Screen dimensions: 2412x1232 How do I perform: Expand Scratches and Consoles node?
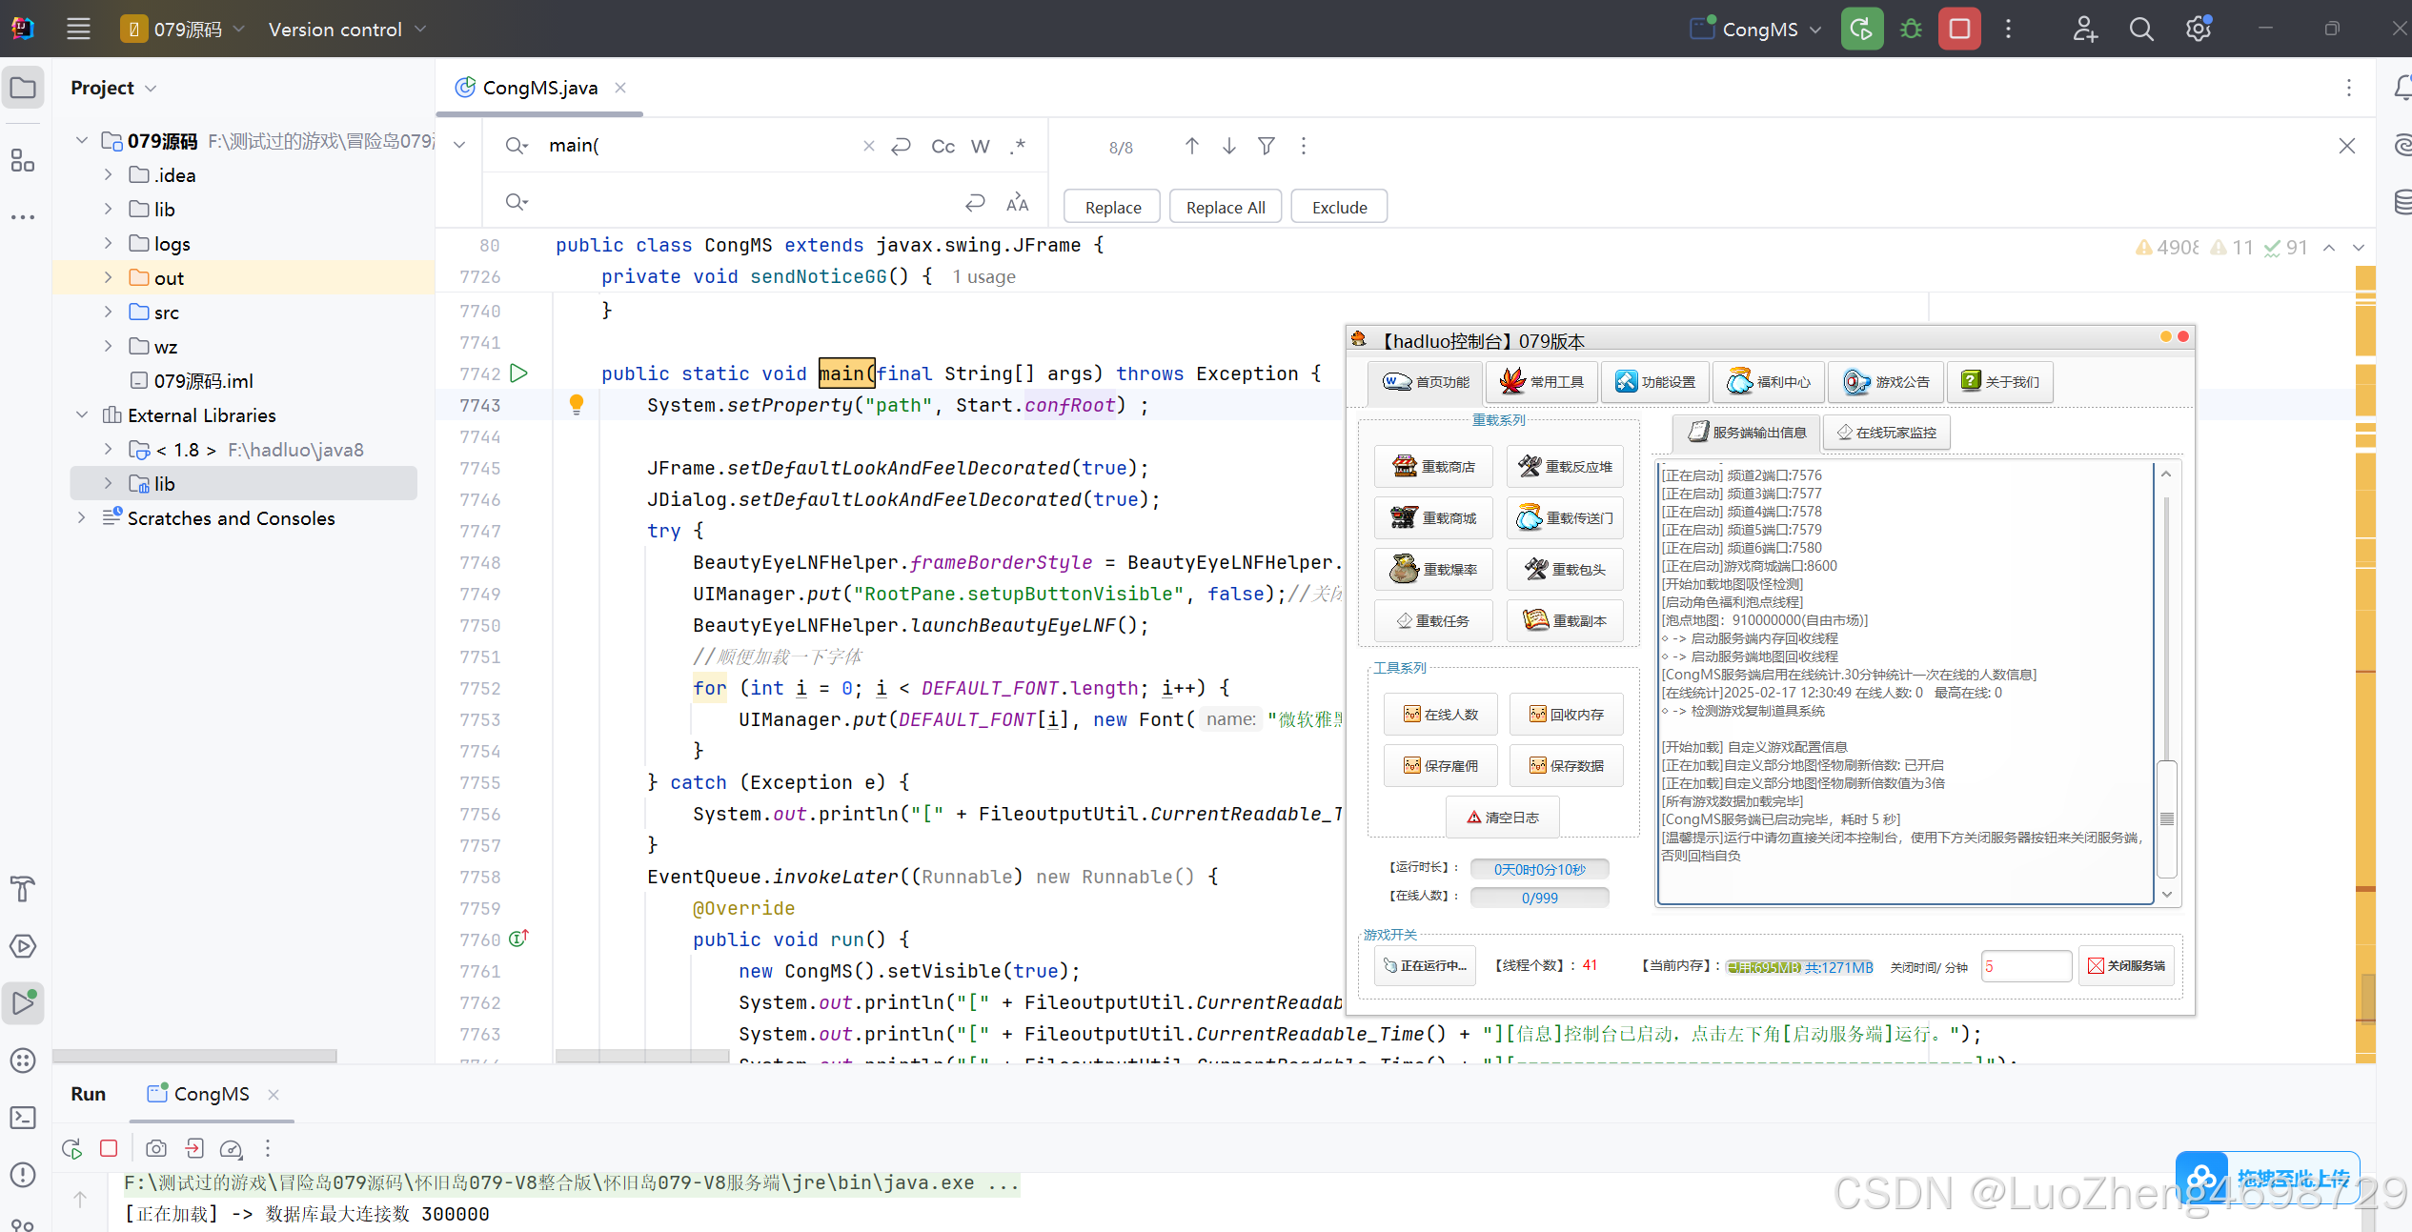click(81, 518)
